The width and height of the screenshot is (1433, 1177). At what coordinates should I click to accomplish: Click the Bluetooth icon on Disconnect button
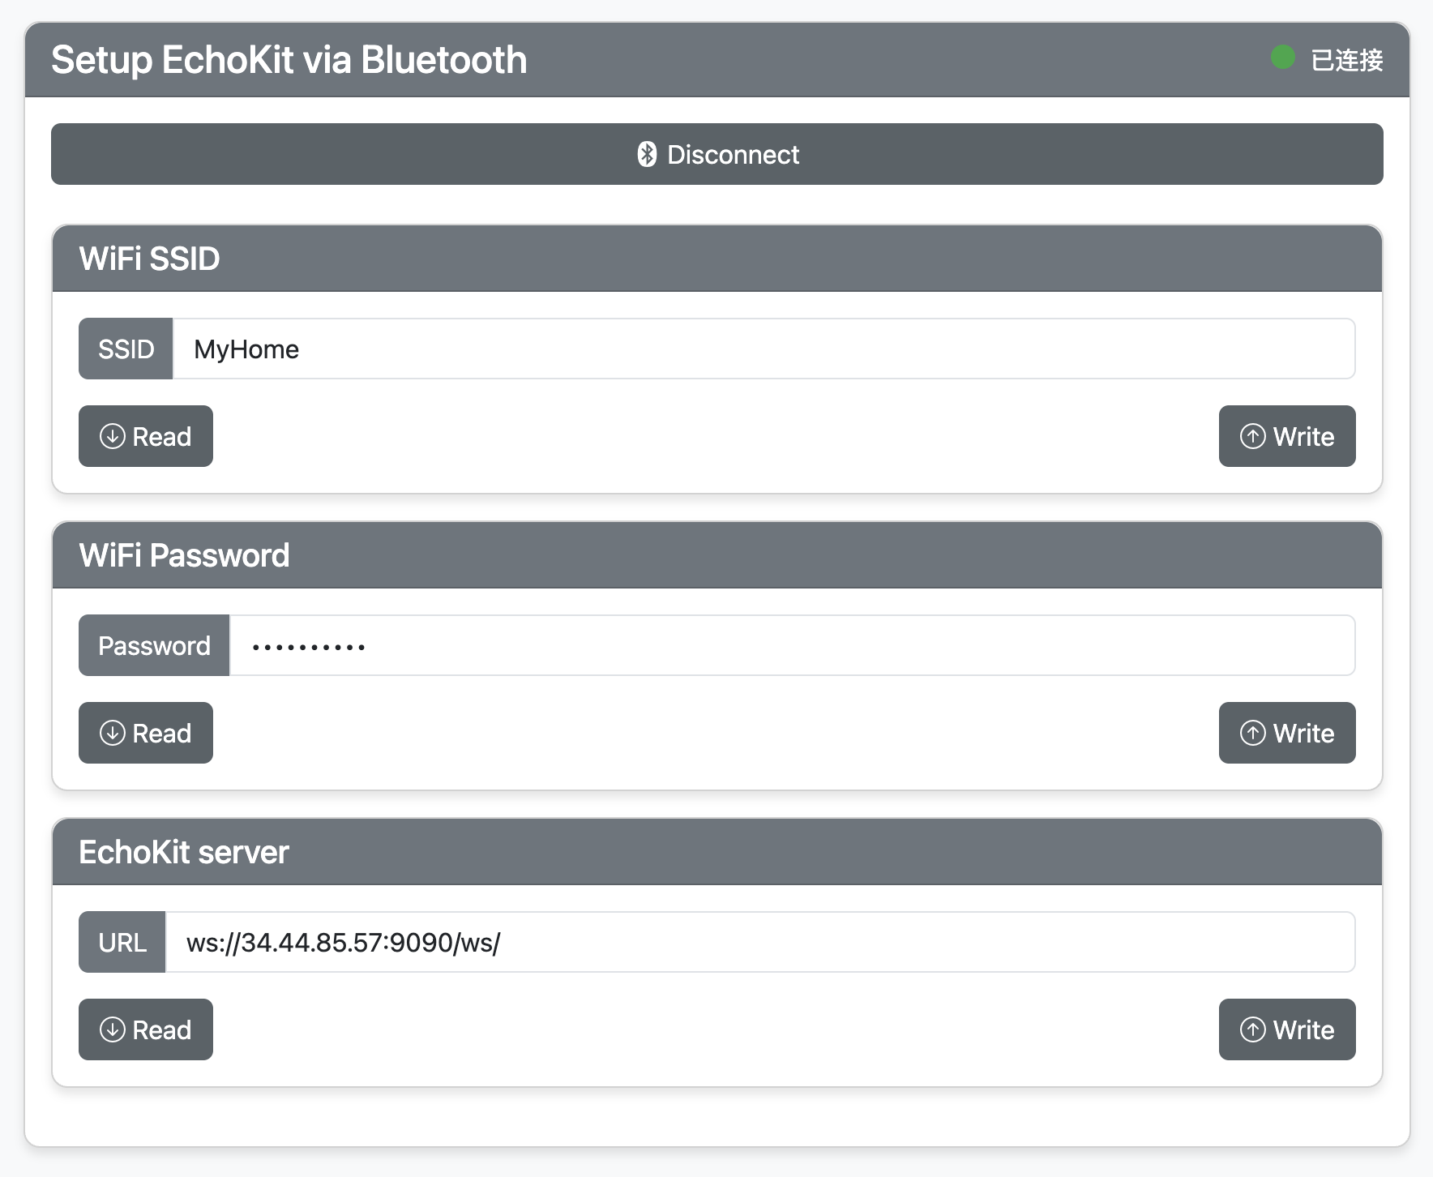647,154
